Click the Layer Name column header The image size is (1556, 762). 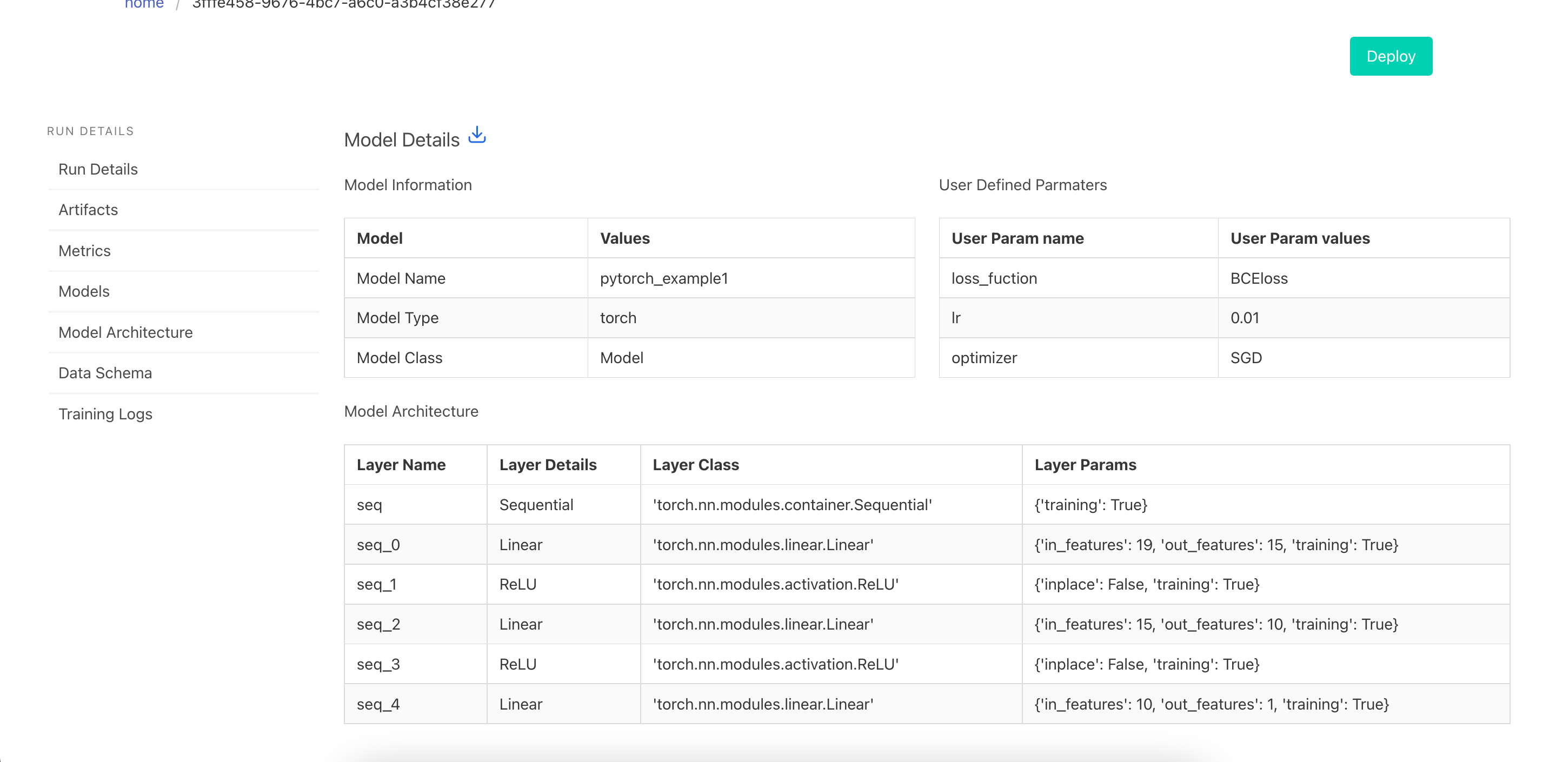pos(401,465)
